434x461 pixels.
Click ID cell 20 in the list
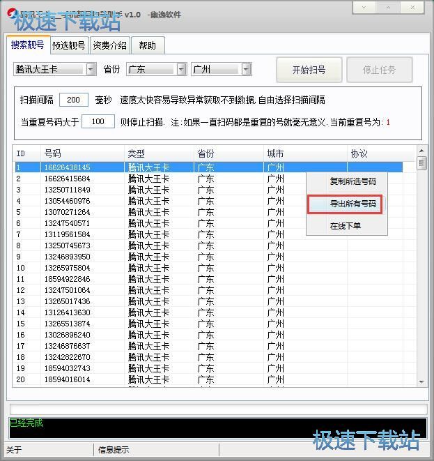point(21,379)
